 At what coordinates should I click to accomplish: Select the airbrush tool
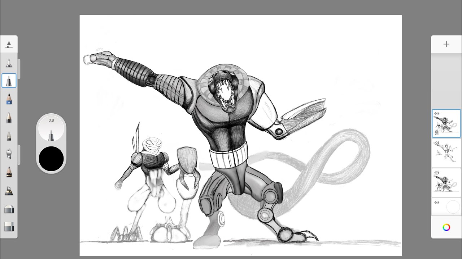pos(9,62)
